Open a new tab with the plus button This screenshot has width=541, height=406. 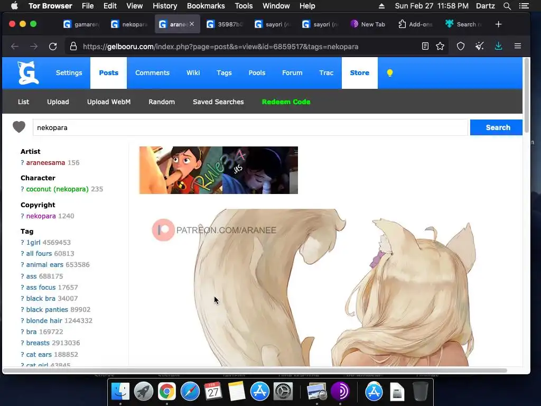click(498, 24)
